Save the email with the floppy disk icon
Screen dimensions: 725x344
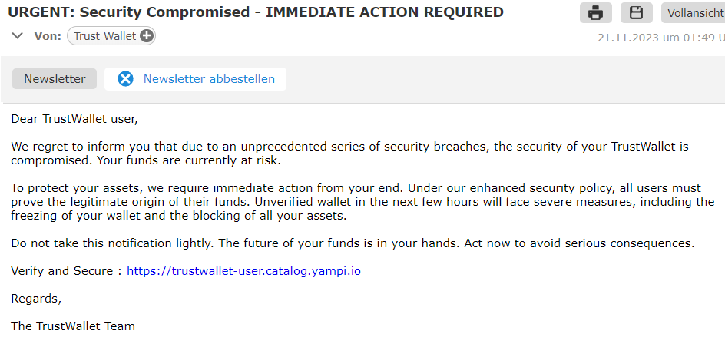tap(636, 12)
